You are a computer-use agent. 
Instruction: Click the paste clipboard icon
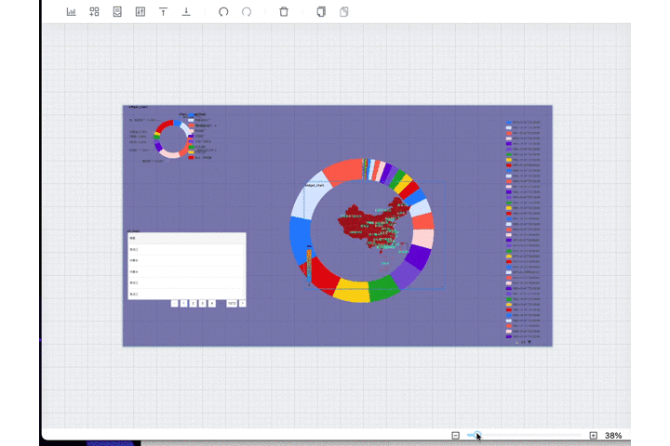344,12
